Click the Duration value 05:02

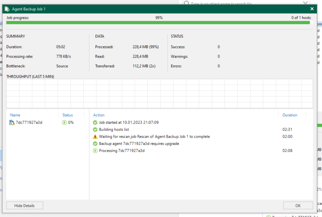[61, 47]
